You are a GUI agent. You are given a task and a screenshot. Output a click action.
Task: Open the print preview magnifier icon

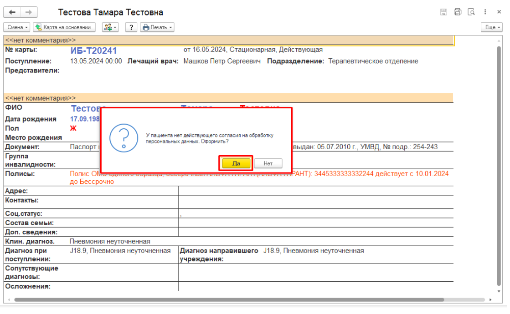472,12
